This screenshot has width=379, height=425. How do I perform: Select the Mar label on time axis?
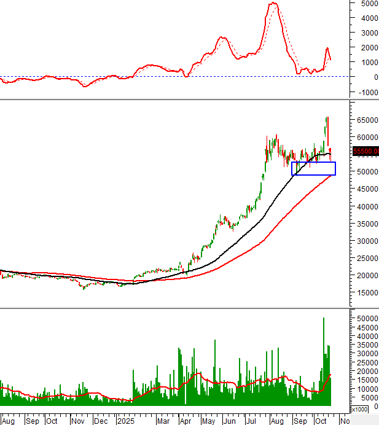[x=163, y=421]
